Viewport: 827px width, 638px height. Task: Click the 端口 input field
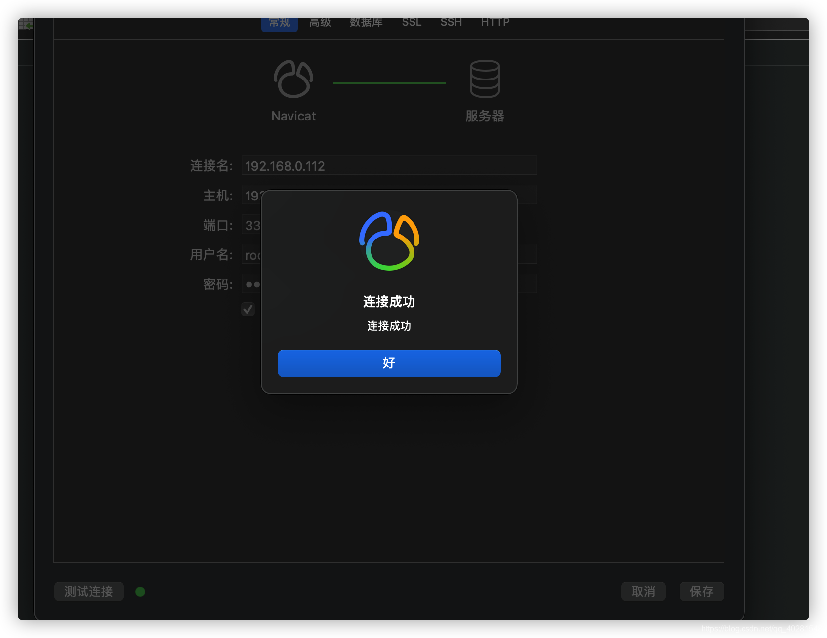pos(252,225)
